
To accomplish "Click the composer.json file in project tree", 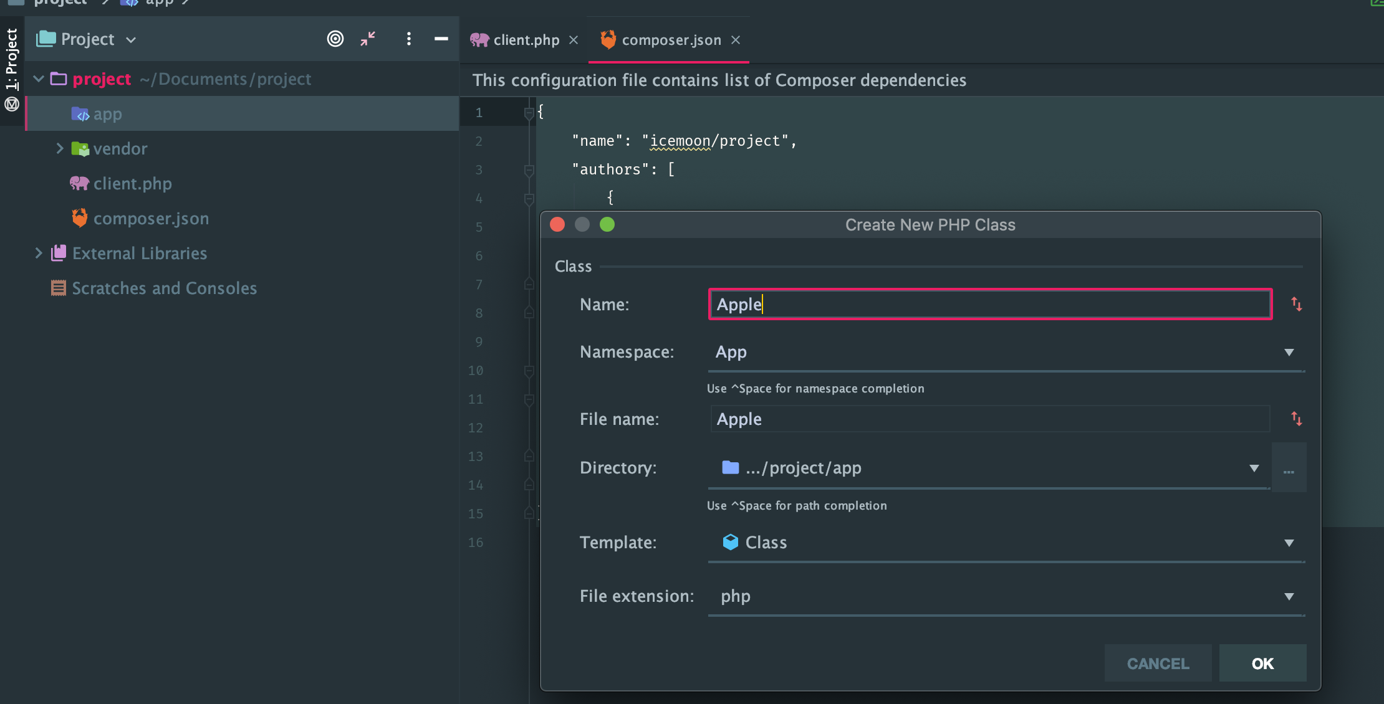I will (151, 219).
